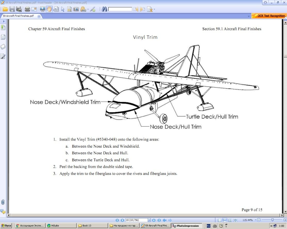
Task: Open the Bookmarks panel icon
Action: click(x=3, y=27)
